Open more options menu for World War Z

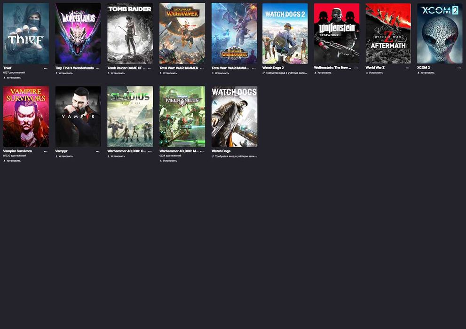407,68
